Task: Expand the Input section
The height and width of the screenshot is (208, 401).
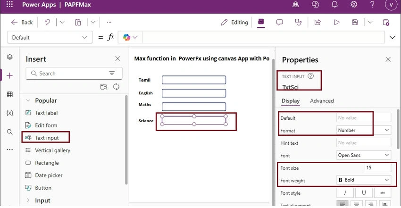Action: (x=28, y=200)
